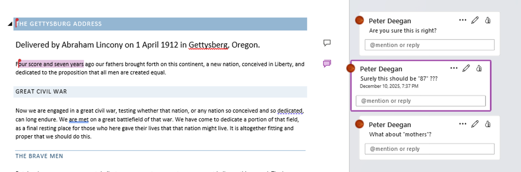The height and width of the screenshot is (172, 521).
Task: Collapse the "The Gettysburg Address" heading section
Action: 10,24
